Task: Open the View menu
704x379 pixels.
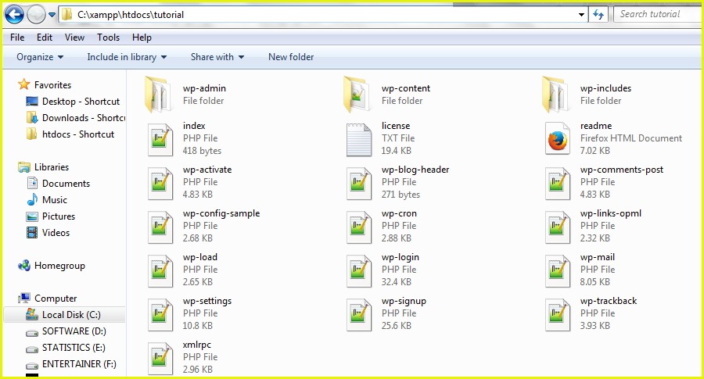Action: point(74,38)
